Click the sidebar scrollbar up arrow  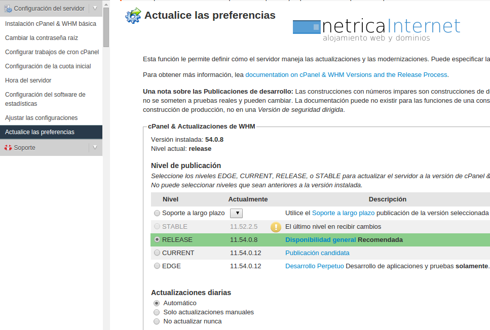[x=106, y=5]
